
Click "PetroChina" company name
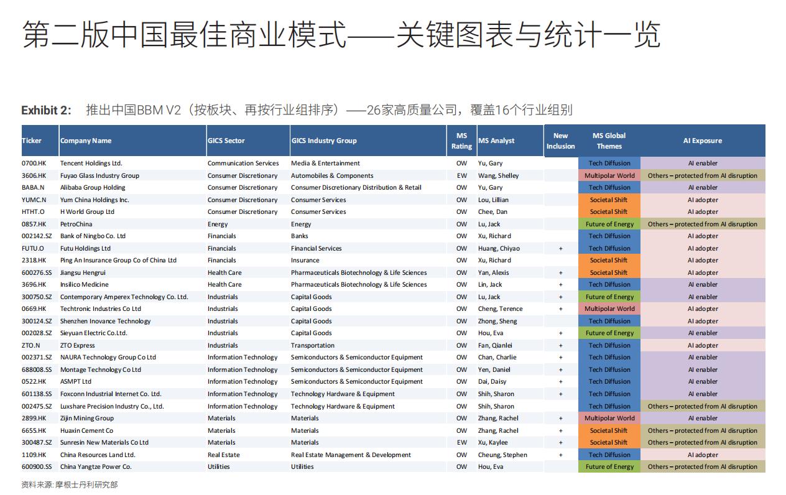tap(76, 224)
